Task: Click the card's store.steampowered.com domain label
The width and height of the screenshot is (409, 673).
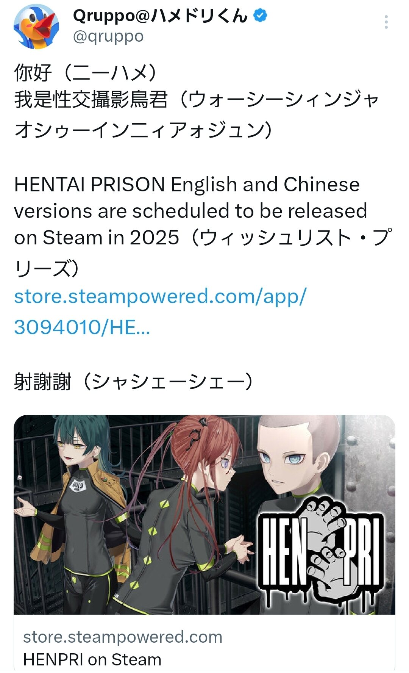Action: 123,637
